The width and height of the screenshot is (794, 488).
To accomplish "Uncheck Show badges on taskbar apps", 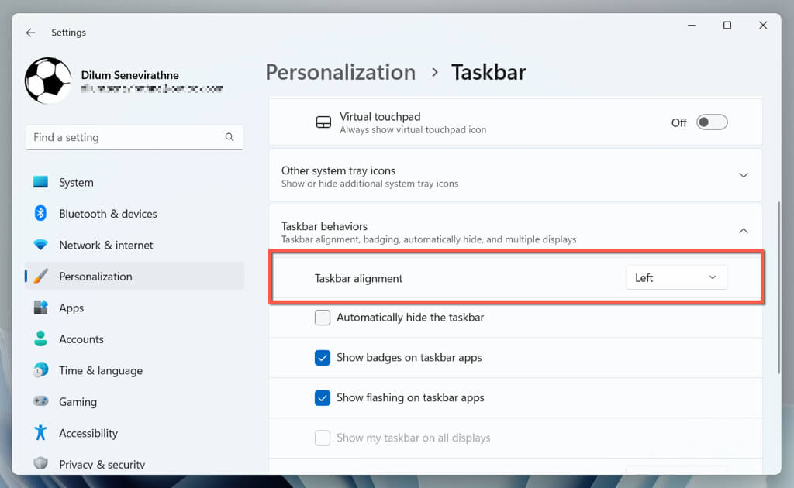I will coord(323,358).
